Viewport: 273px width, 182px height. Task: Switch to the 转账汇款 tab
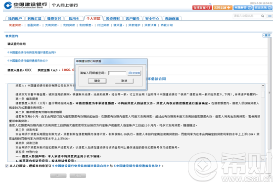tap(35, 18)
